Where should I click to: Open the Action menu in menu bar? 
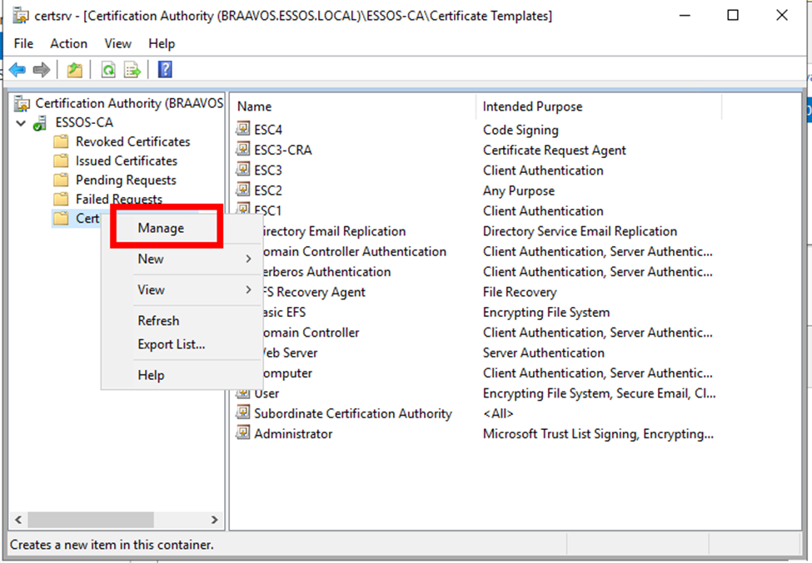(x=68, y=43)
